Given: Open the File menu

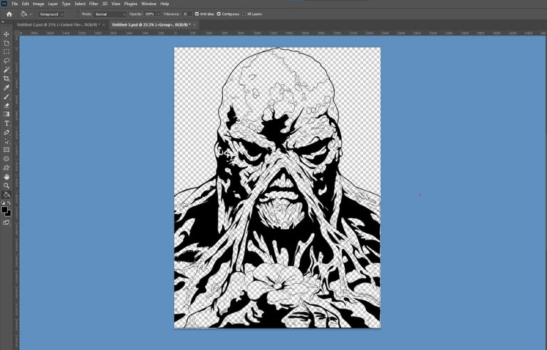Looking at the screenshot, I should [x=15, y=4].
